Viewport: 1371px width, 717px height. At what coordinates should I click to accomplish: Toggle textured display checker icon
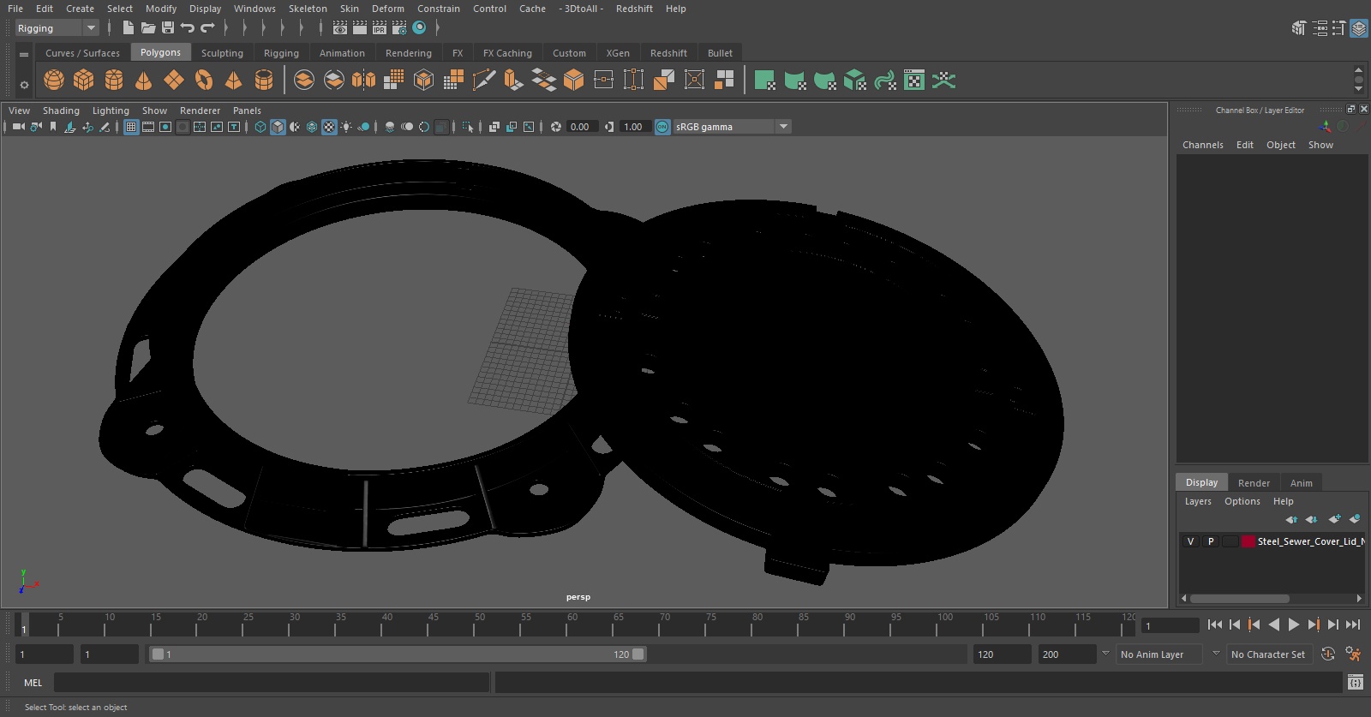click(329, 127)
